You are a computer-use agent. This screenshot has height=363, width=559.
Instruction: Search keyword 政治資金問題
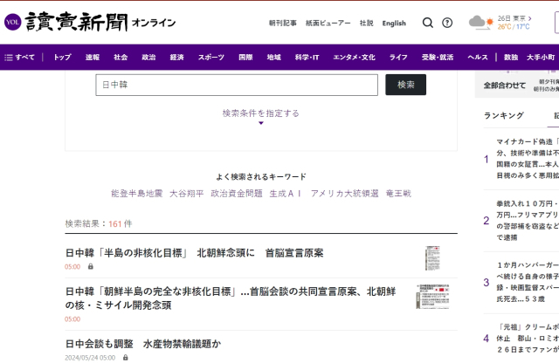(x=237, y=194)
